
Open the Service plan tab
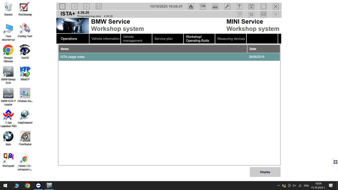(168, 39)
